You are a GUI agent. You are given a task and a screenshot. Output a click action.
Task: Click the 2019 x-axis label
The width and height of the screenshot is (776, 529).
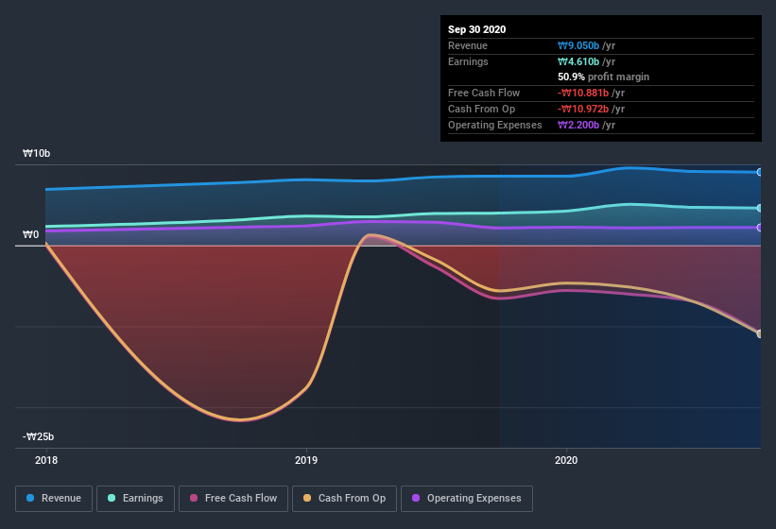coord(306,460)
